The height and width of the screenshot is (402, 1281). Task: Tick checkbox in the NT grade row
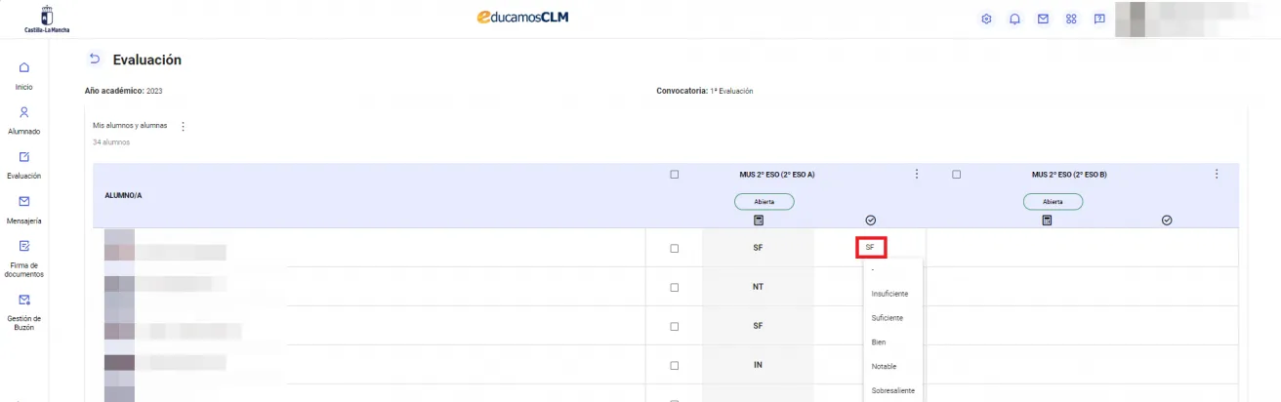[x=674, y=287]
